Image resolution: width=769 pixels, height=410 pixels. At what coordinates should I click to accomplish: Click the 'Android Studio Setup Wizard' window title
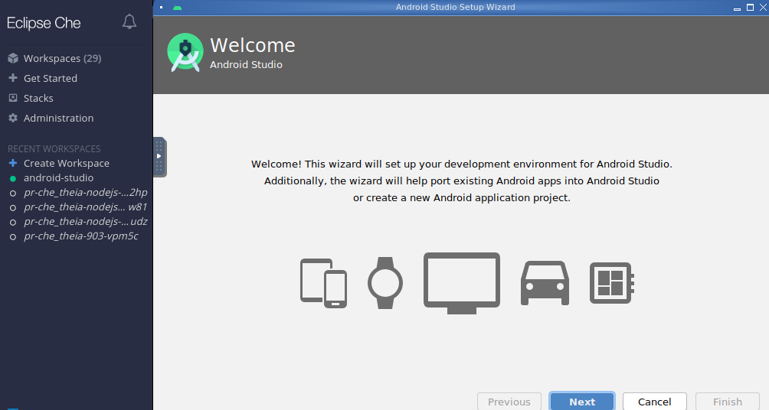456,8
